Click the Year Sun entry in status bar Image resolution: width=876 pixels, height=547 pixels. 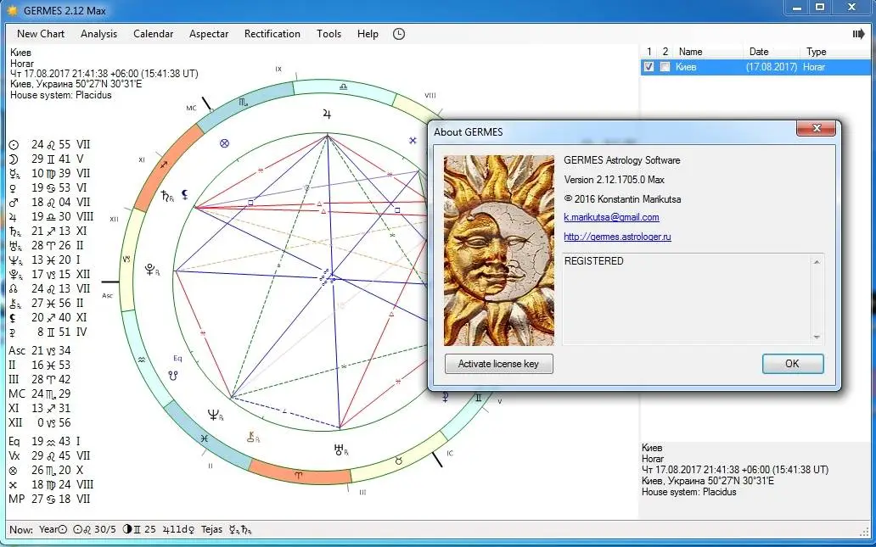pyautogui.click(x=53, y=530)
